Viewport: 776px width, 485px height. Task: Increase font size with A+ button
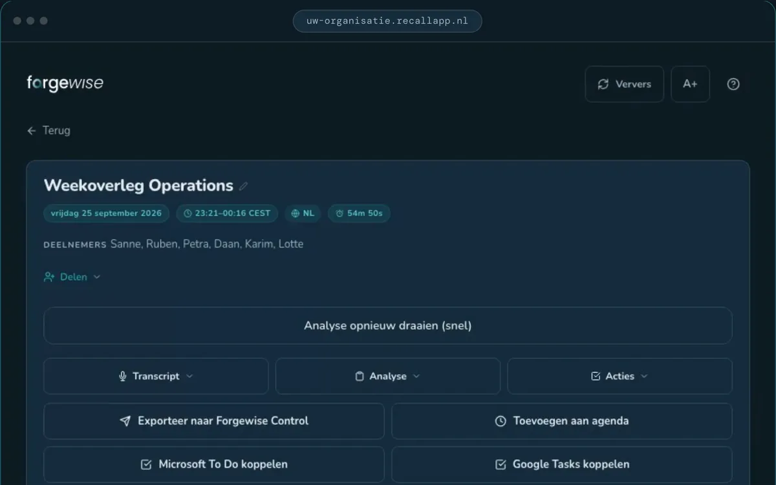click(690, 84)
